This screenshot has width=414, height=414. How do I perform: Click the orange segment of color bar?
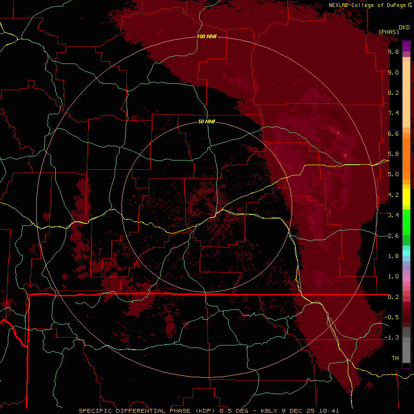click(406, 156)
